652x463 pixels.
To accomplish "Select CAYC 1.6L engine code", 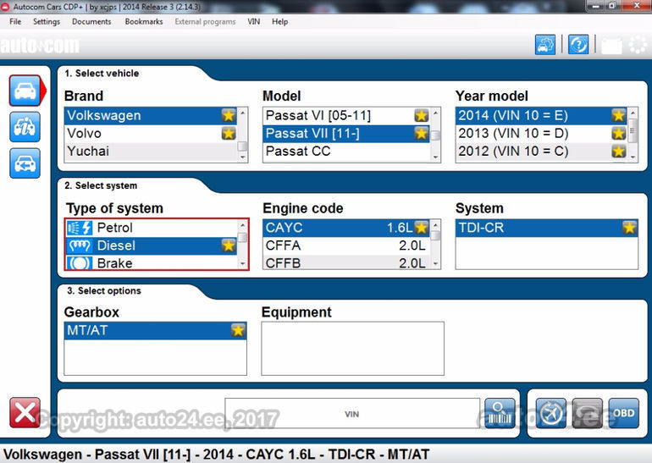I will (x=346, y=228).
